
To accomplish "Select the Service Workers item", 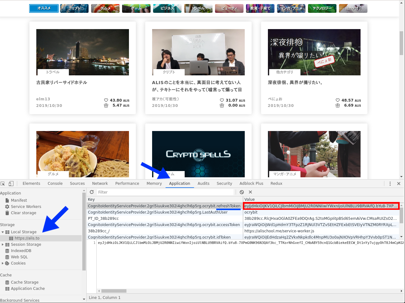I will click(26, 207).
